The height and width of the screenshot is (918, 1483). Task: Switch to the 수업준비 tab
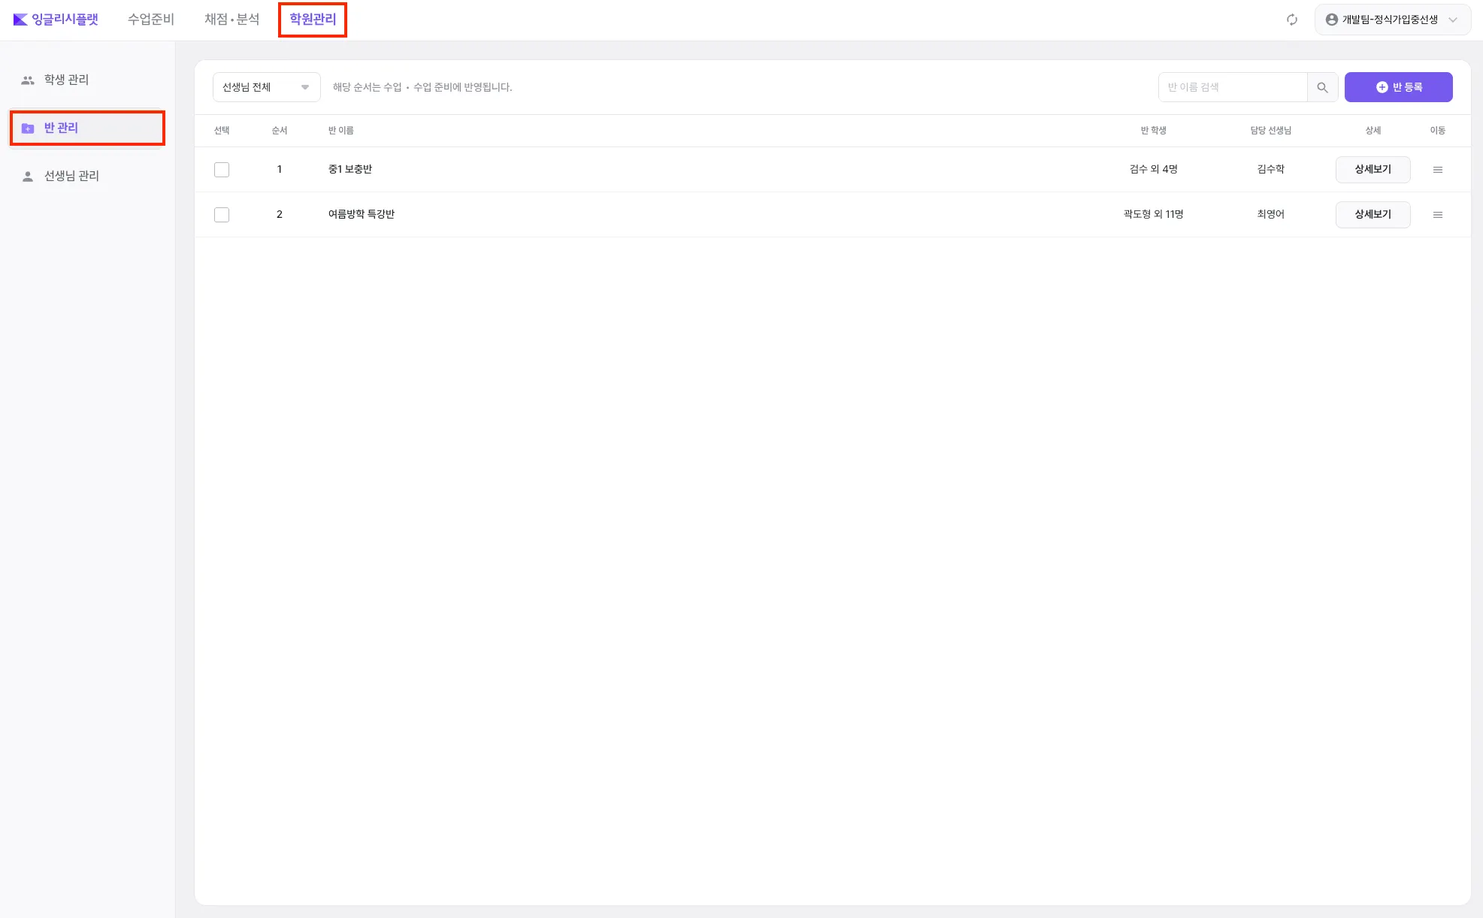tap(150, 20)
